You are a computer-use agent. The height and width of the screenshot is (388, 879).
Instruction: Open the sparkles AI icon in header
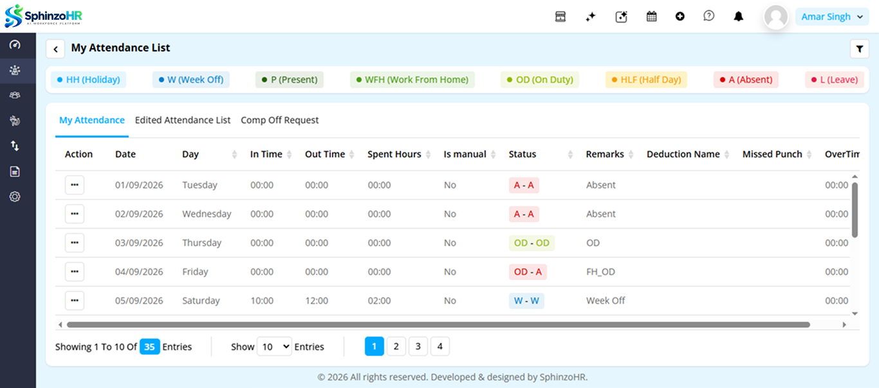590,17
